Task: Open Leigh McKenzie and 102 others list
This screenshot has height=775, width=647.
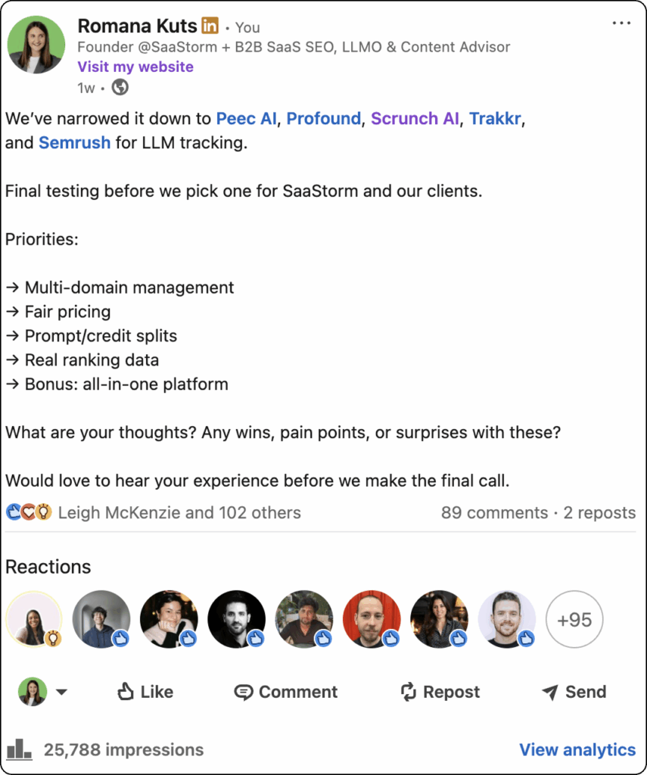Action: pyautogui.click(x=179, y=512)
